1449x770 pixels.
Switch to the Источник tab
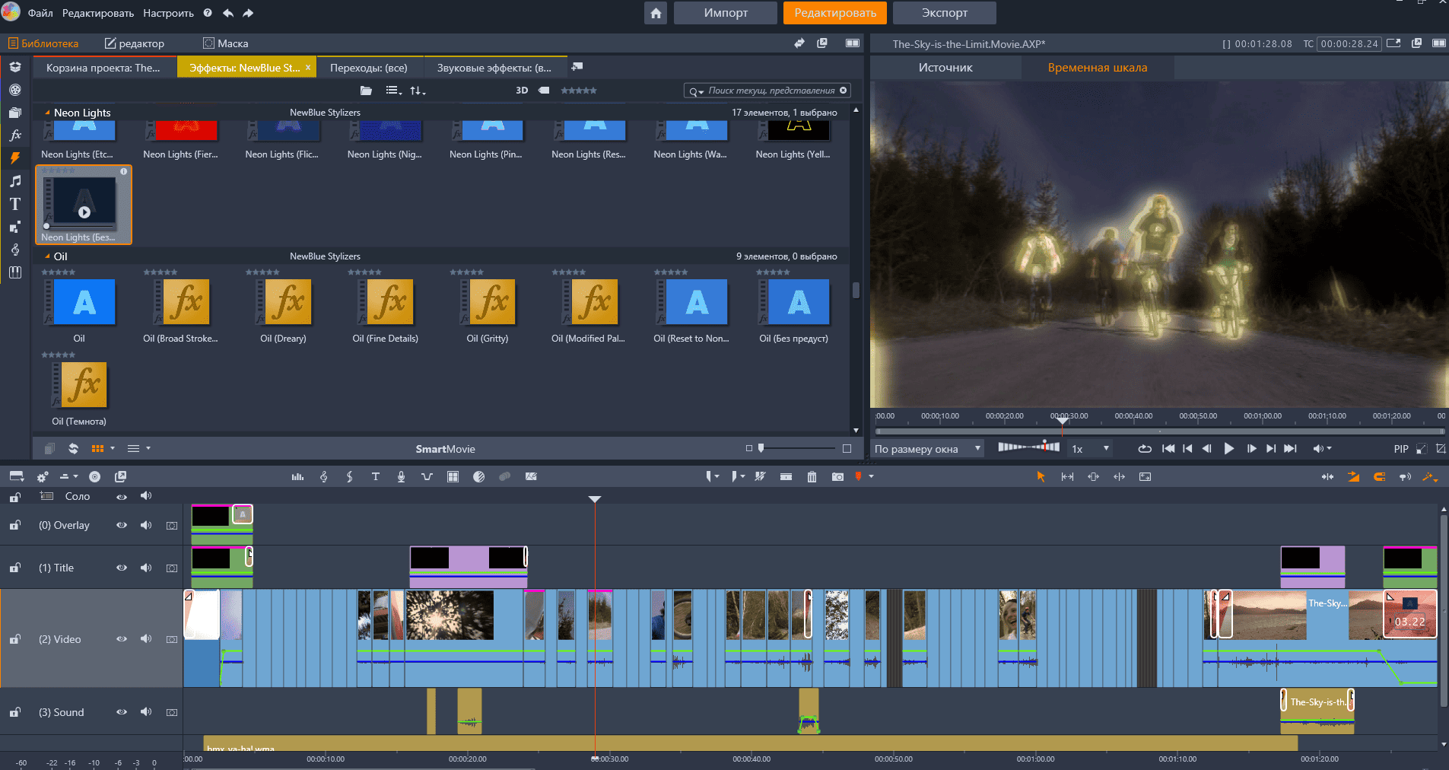(x=945, y=68)
